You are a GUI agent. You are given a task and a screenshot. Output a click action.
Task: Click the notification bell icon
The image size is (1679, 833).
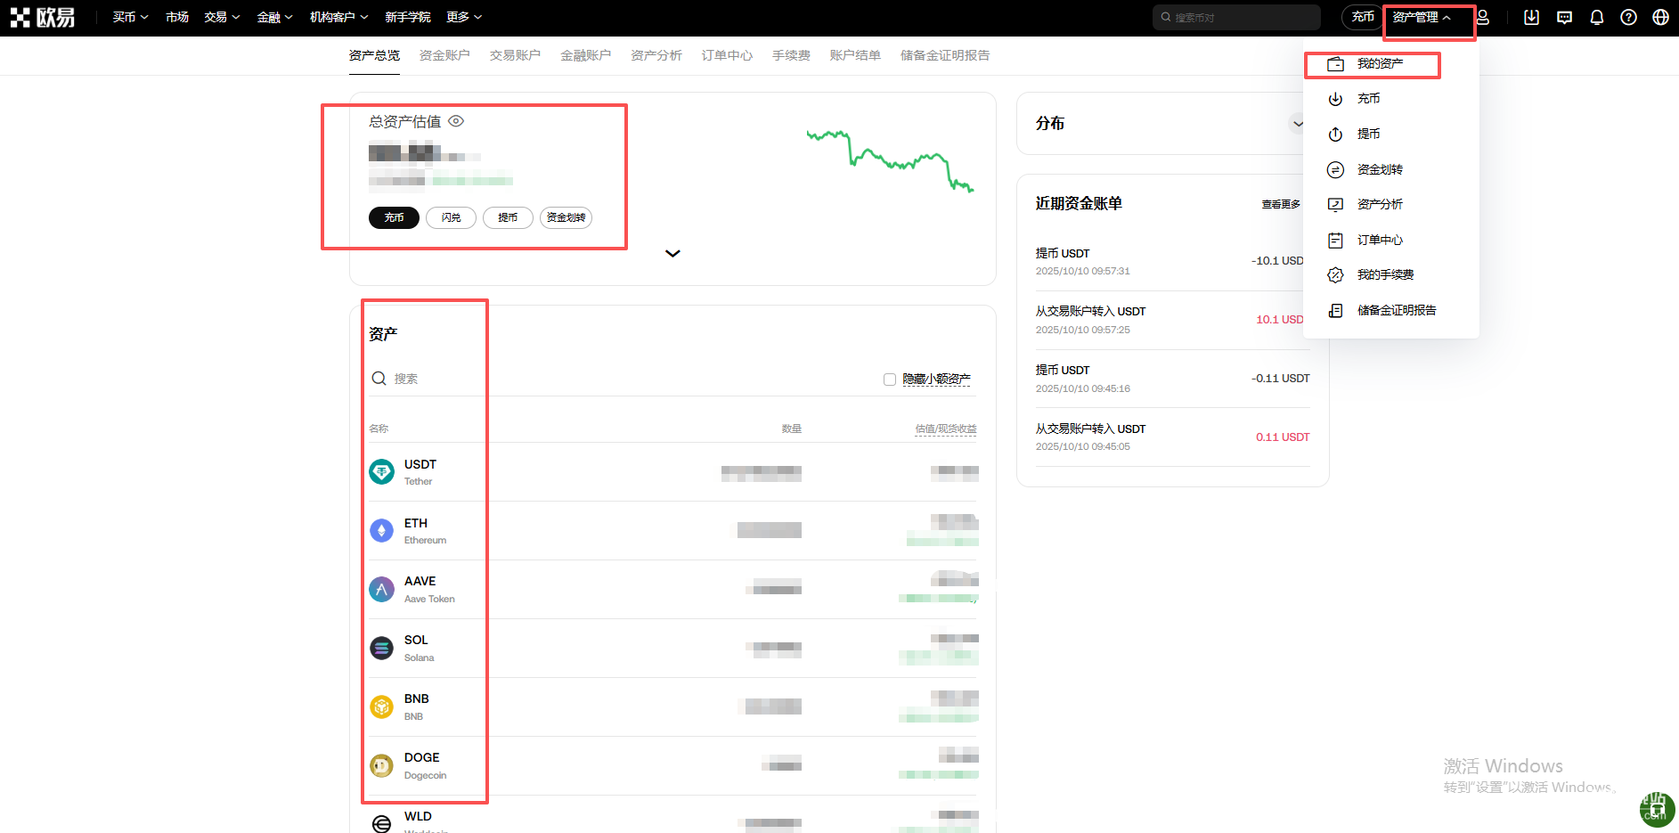point(1596,17)
